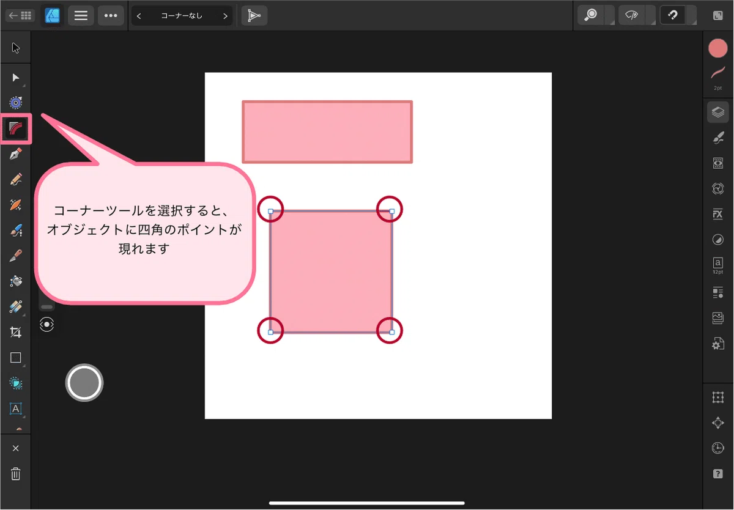Open the Adjustments studio circle icon
Viewport: 734px width, 510px height.
click(718, 240)
